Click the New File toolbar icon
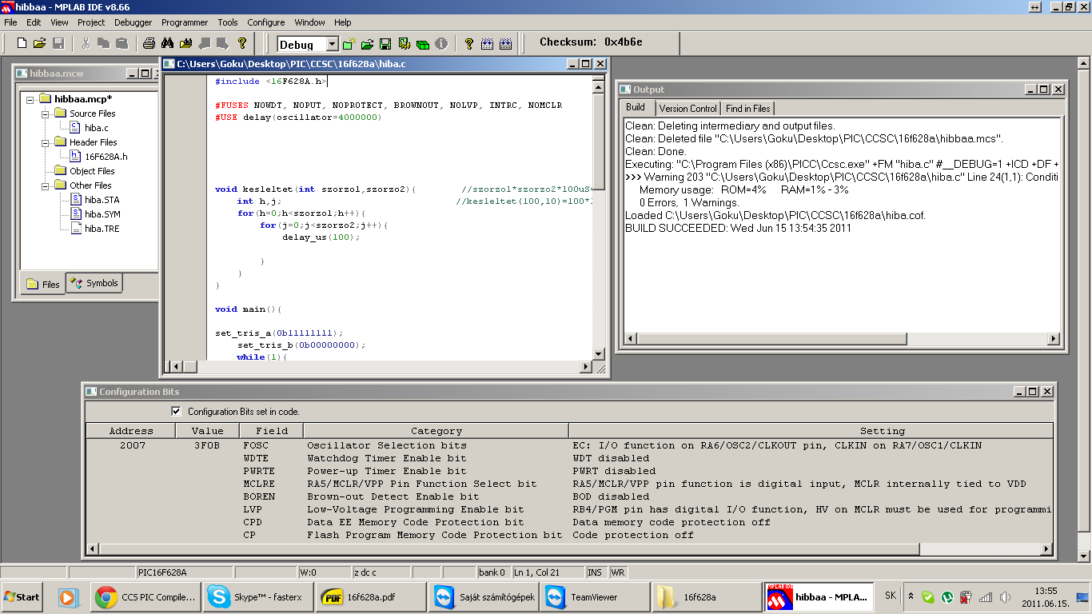The height and width of the screenshot is (614, 1092). click(x=22, y=43)
